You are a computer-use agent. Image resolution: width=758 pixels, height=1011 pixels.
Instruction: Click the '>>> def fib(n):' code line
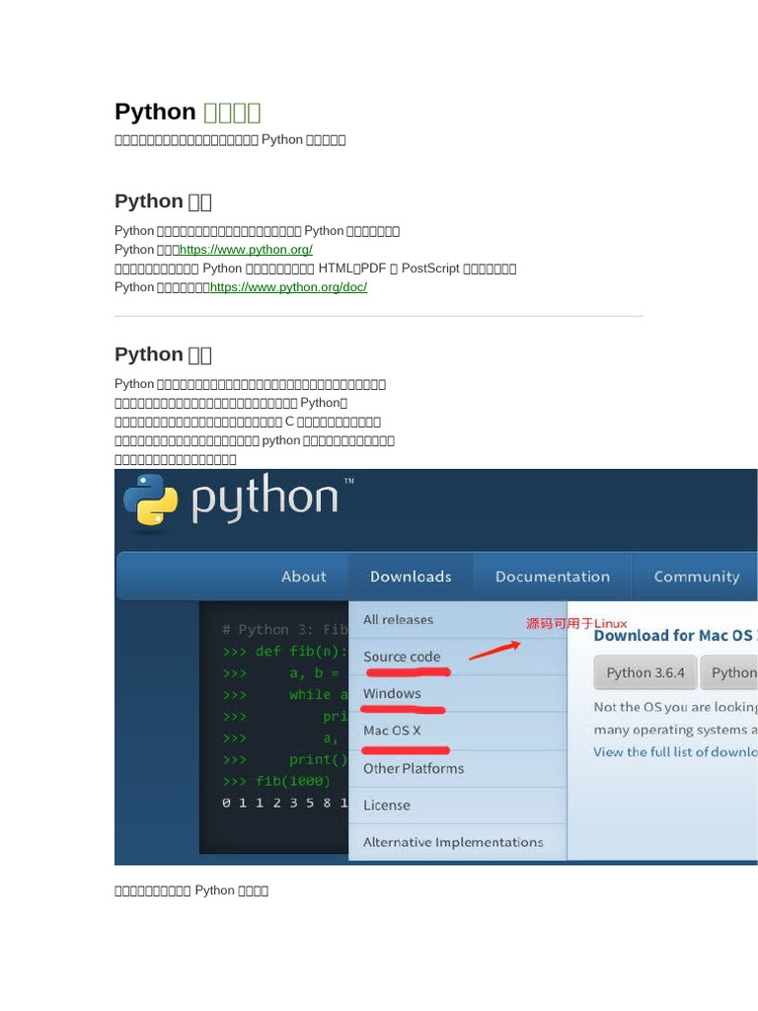point(285,652)
